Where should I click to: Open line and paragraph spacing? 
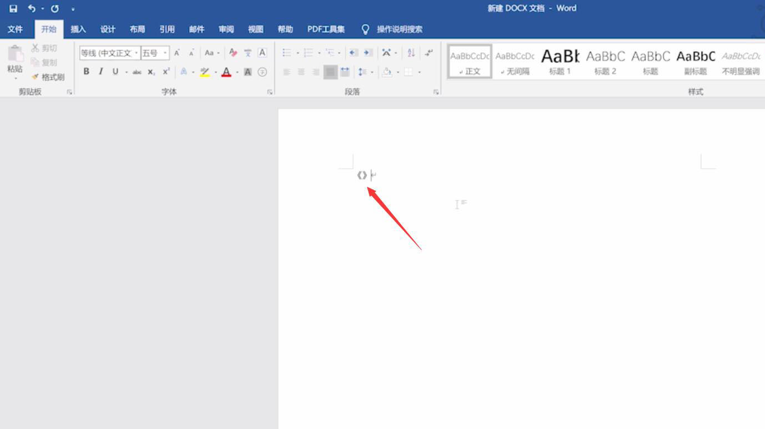click(x=363, y=72)
